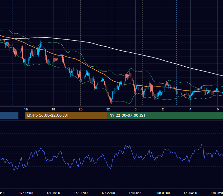Viewport: 223px width, 196px height.
Task: Click the ロンドン 16:00-22:00 JST session bar
Action: [66, 115]
